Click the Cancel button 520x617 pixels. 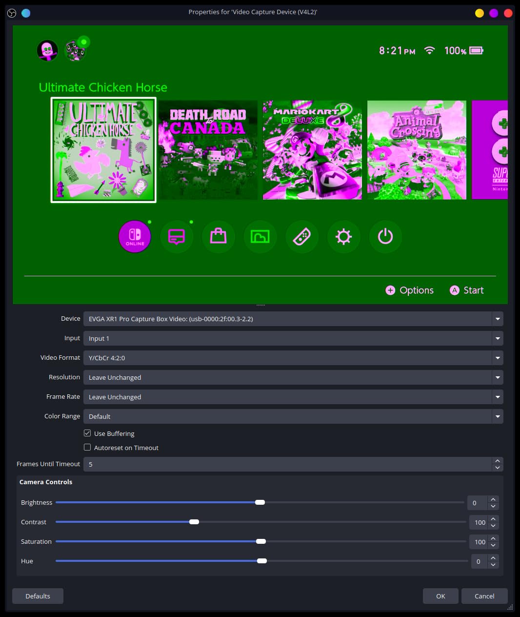click(484, 596)
